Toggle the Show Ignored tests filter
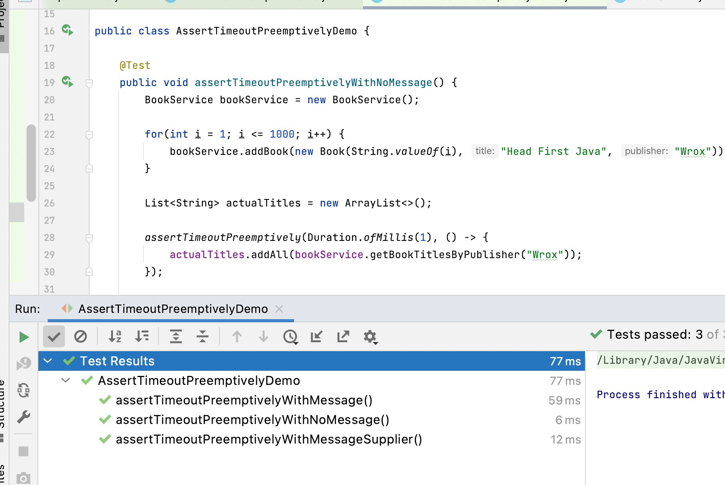 (x=81, y=336)
